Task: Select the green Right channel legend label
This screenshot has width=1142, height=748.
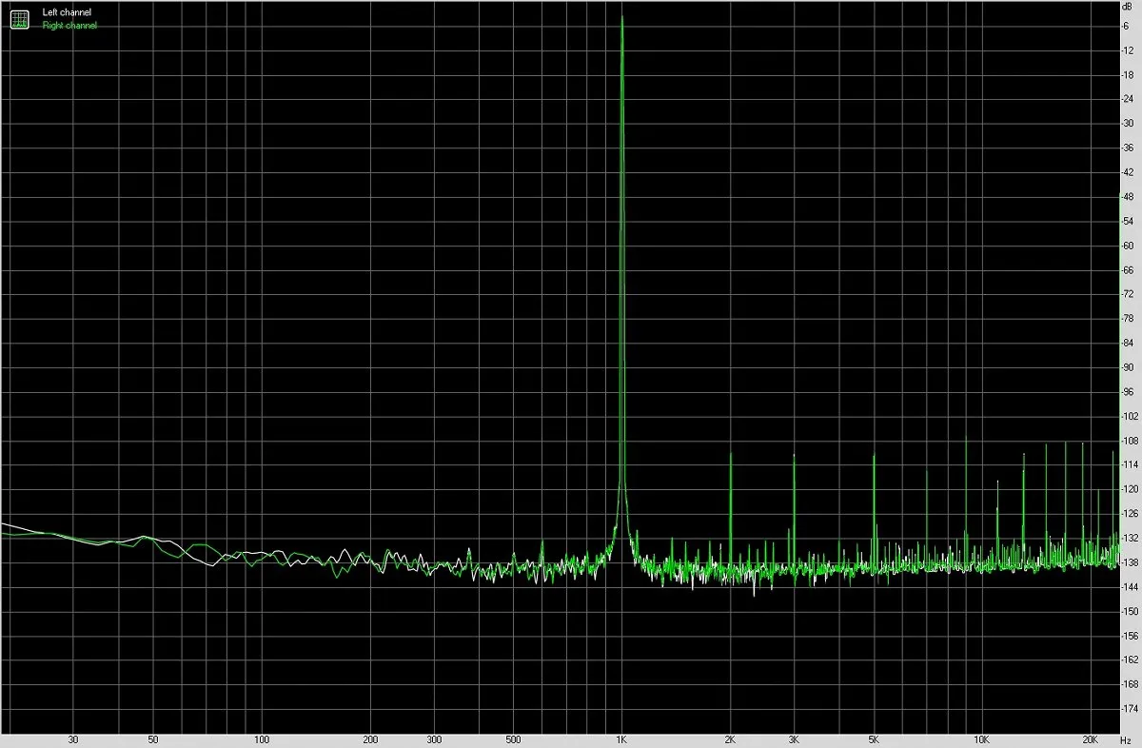Action: coord(69,26)
